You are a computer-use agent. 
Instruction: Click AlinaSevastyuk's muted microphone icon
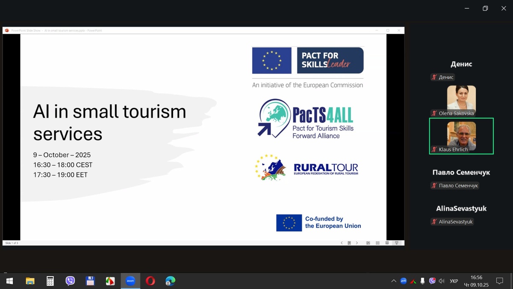[x=434, y=222]
